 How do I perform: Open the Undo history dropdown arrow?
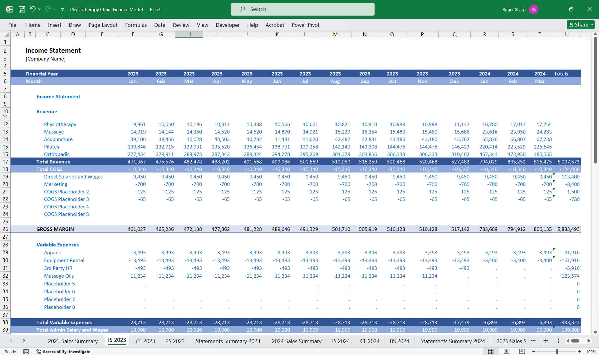click(x=39, y=9)
